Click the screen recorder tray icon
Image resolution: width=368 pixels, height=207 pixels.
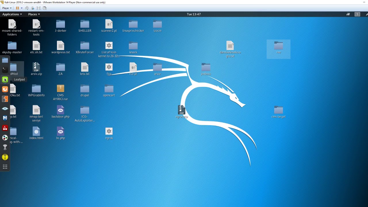coord(348,14)
